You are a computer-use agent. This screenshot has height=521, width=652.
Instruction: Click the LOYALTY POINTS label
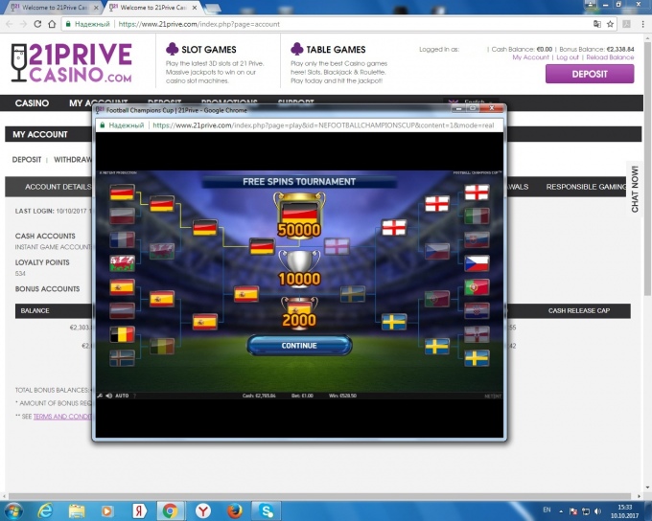click(42, 262)
